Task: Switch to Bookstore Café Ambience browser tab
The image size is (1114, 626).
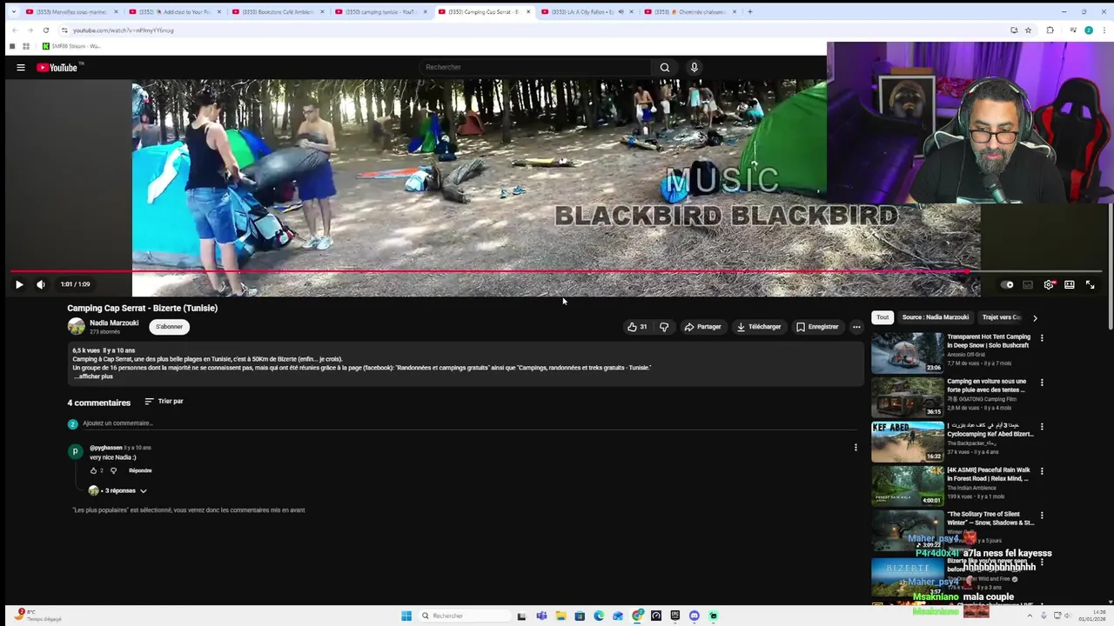Action: pyautogui.click(x=277, y=11)
